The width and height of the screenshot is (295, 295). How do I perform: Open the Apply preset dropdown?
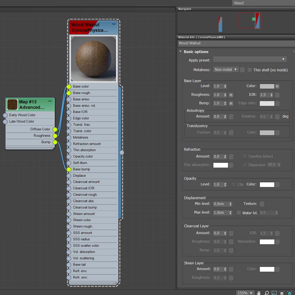(250, 59)
